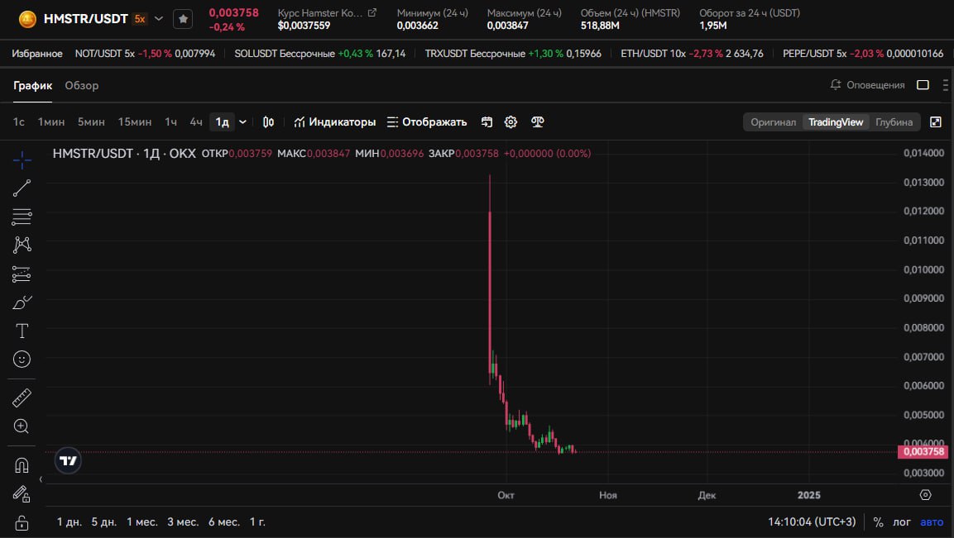954x538 pixels.
Task: Switch to the Обзор tab
Action: [x=82, y=86]
